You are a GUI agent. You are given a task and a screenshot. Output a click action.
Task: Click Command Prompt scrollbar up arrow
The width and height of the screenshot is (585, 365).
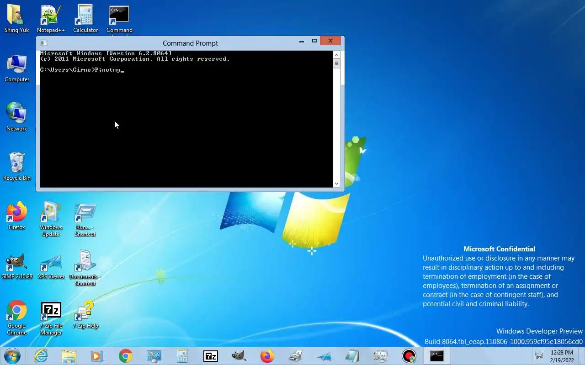336,55
